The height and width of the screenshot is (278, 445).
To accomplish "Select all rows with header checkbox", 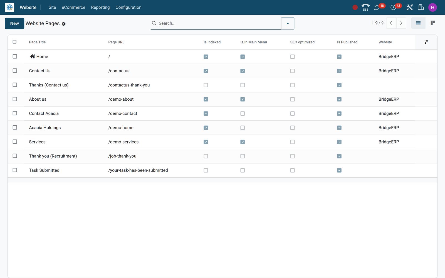I will [14, 42].
